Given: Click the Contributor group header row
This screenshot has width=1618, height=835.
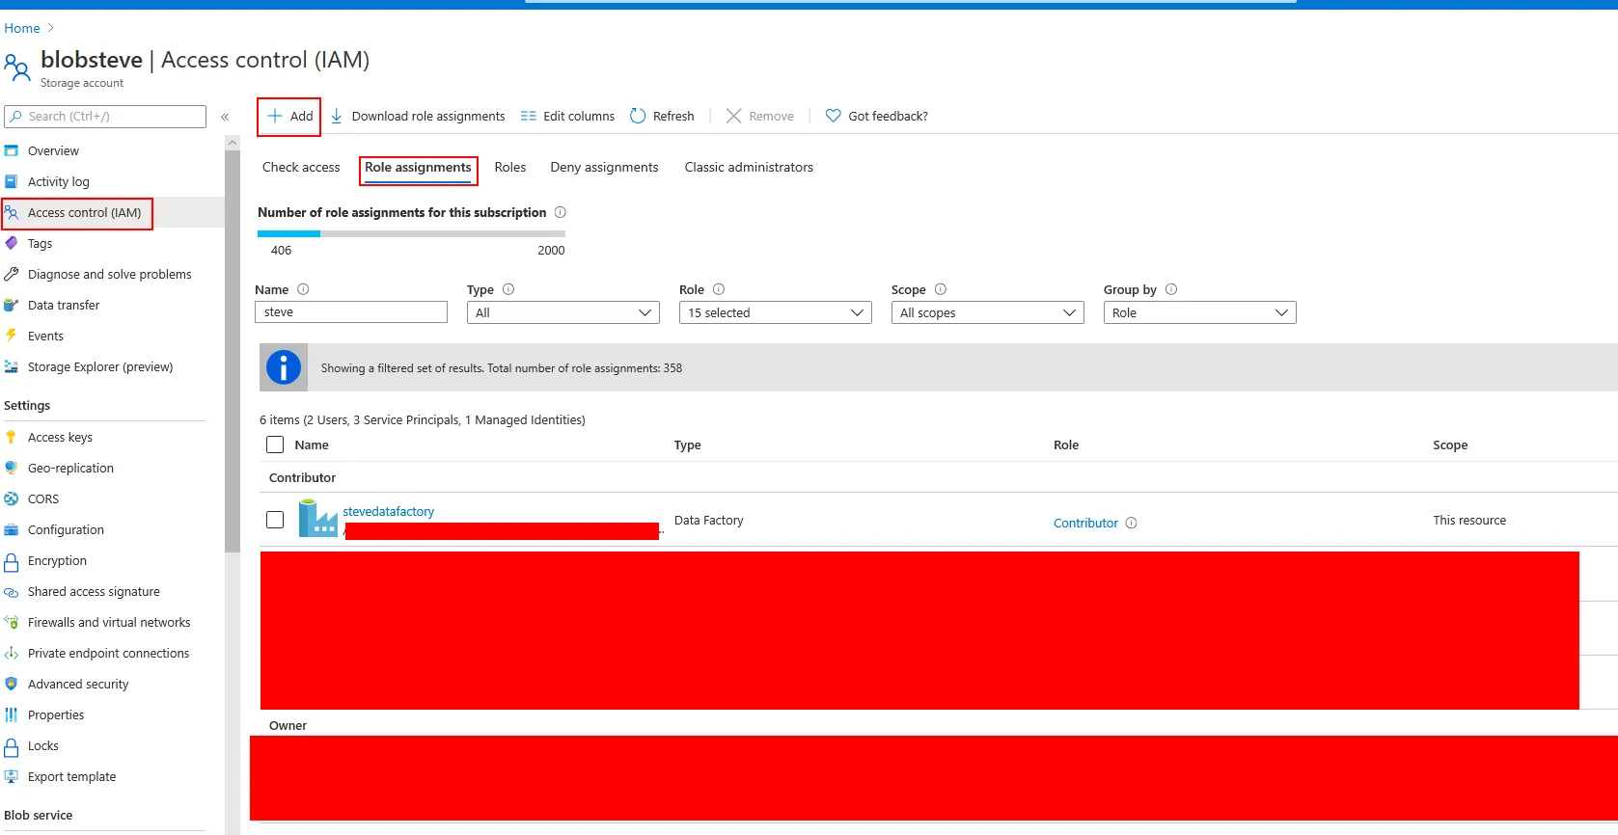Looking at the screenshot, I should pyautogui.click(x=939, y=477).
